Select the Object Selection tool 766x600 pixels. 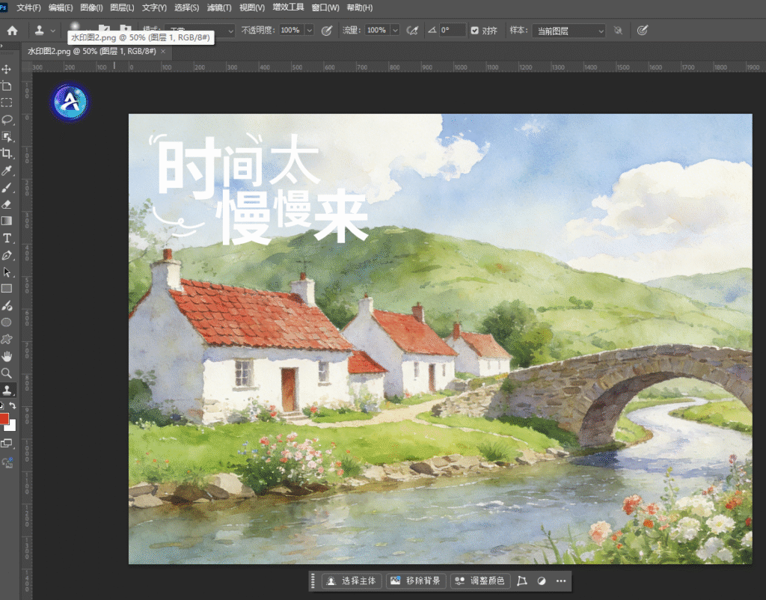pyautogui.click(x=6, y=137)
